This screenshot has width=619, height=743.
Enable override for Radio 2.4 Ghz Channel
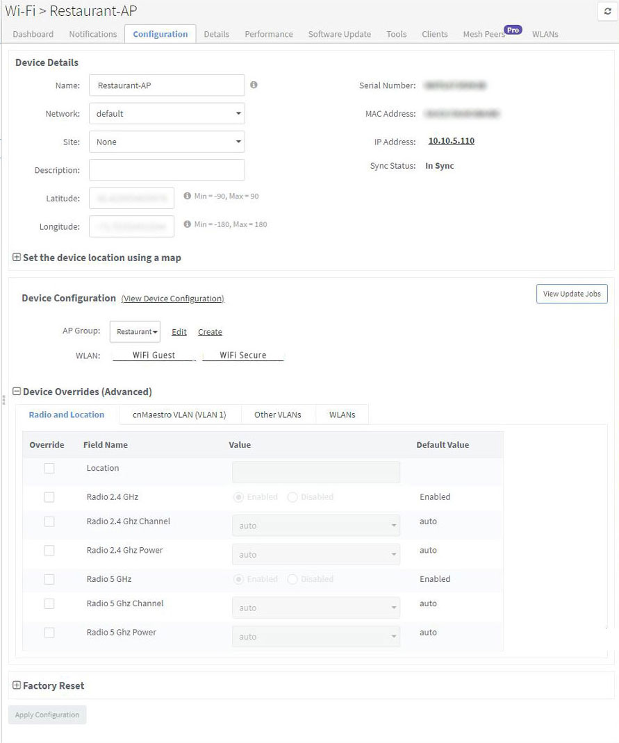(49, 521)
